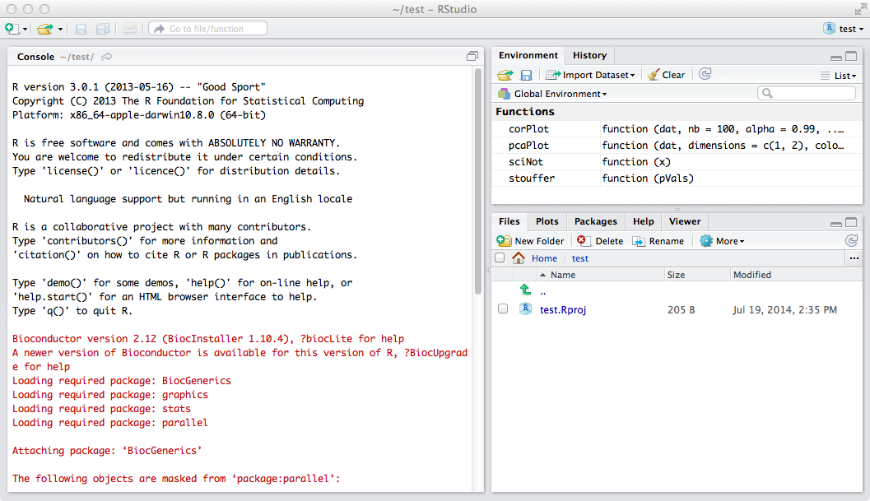The image size is (870, 501).
Task: Open the Global Environment dropdown
Action: [552, 94]
